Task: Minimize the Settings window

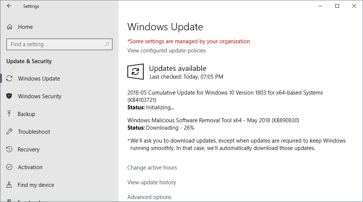Action: coord(320,6)
